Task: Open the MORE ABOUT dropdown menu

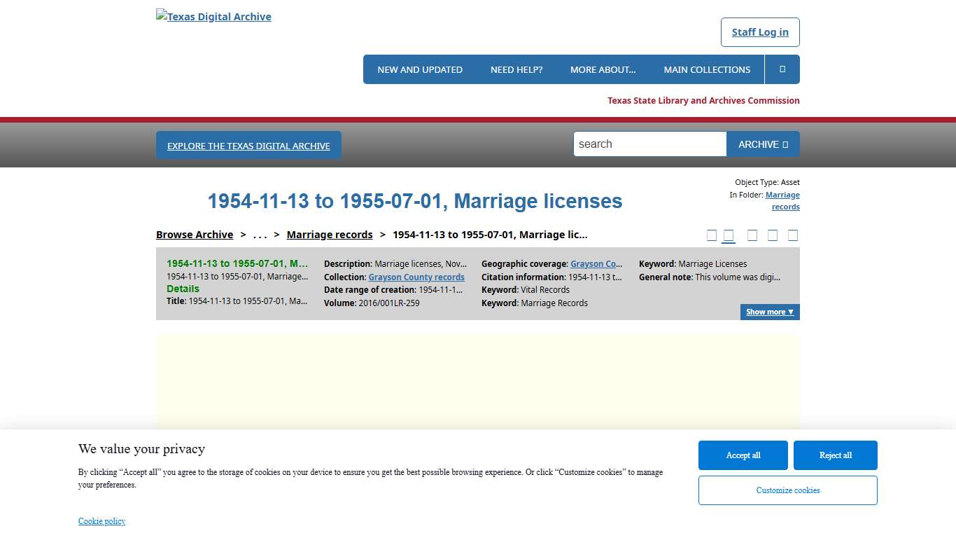Action: (603, 69)
